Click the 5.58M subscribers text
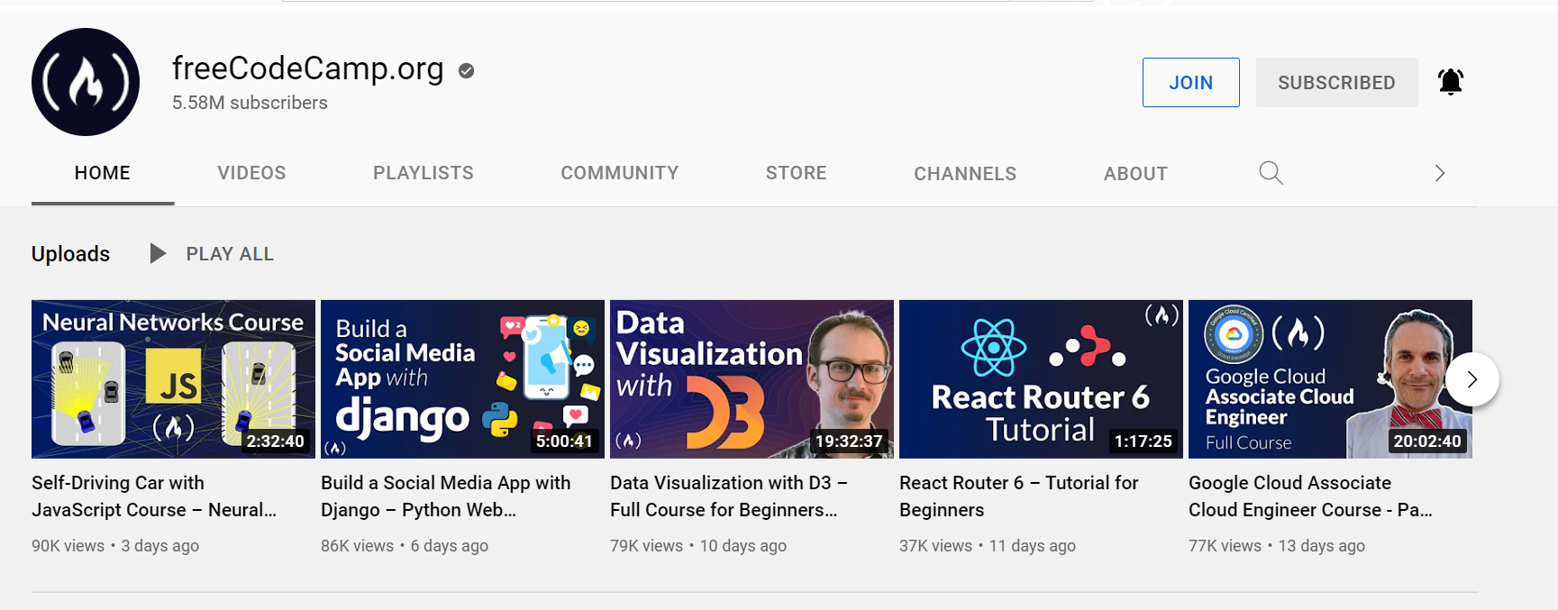 (x=250, y=103)
